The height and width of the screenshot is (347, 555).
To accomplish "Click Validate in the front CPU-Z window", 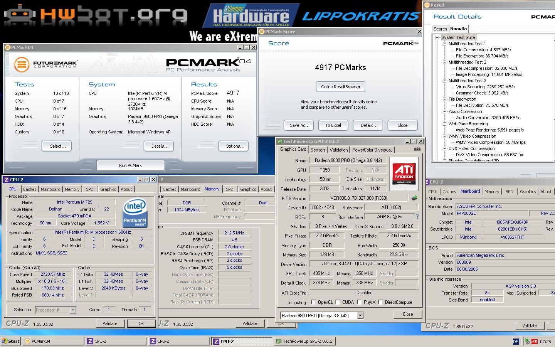I will point(110,323).
